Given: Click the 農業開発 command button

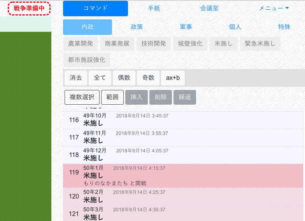Looking at the screenshot, I should coord(81,44).
